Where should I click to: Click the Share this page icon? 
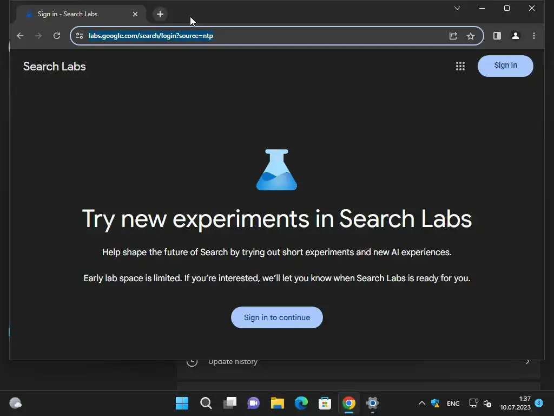[x=453, y=36]
